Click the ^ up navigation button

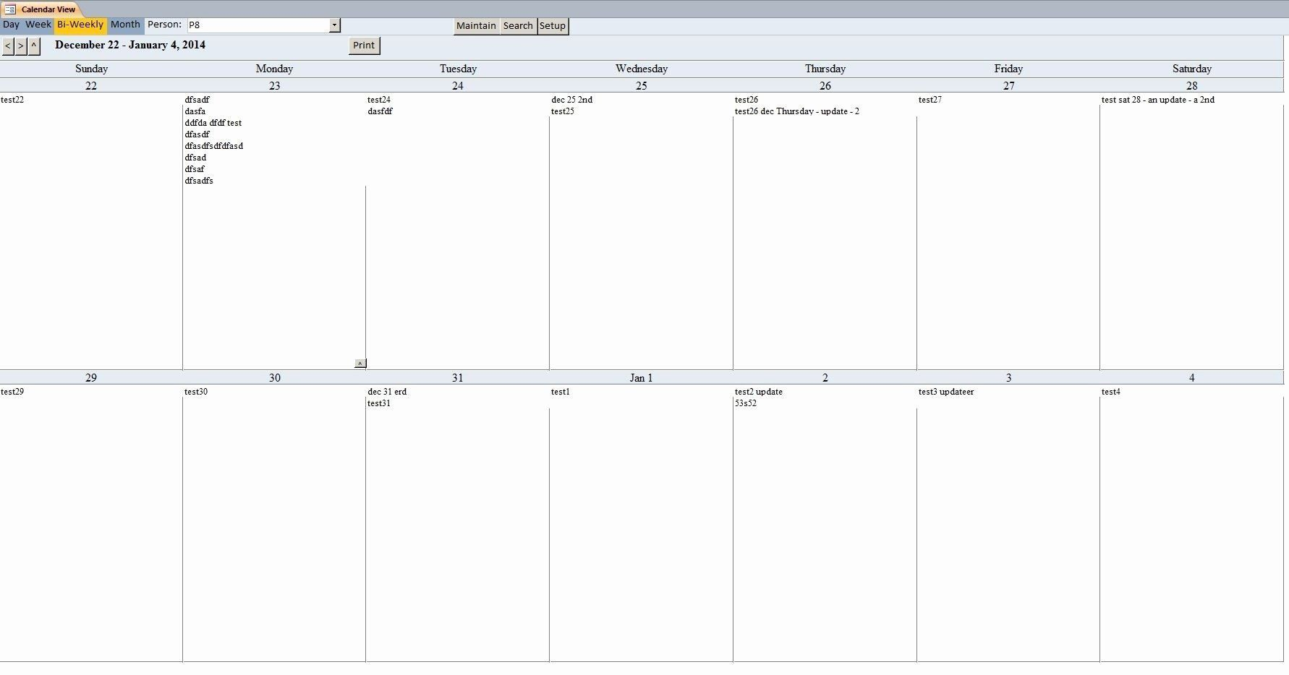(33, 46)
